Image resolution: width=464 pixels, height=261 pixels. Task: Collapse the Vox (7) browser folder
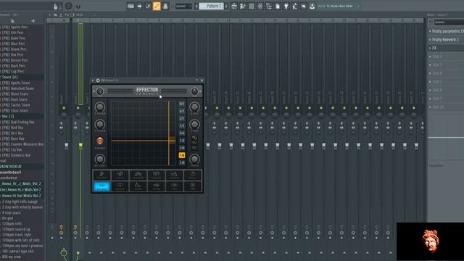pos(8,116)
